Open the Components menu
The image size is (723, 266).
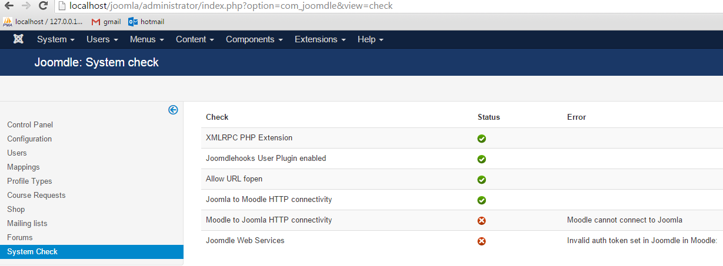[254, 39]
